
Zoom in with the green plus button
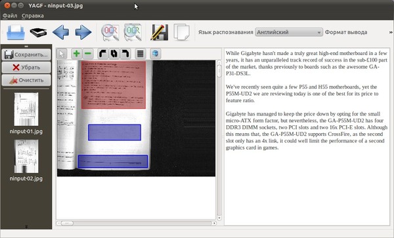tap(76, 54)
